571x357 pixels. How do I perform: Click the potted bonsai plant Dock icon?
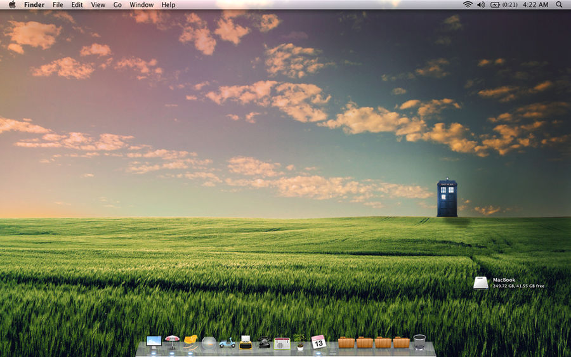(300, 342)
